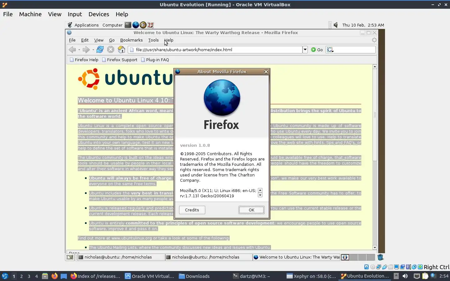
Task: Open VirtualBox File menu
Action: point(8,14)
